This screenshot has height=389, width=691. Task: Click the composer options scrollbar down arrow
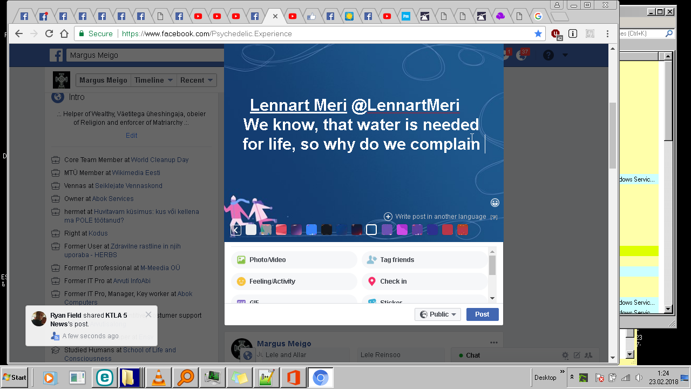pos(492,298)
